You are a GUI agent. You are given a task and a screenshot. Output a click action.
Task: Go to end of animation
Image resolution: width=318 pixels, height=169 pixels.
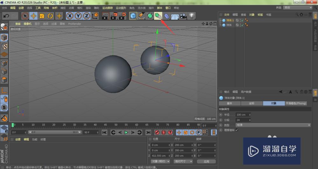[148, 132]
